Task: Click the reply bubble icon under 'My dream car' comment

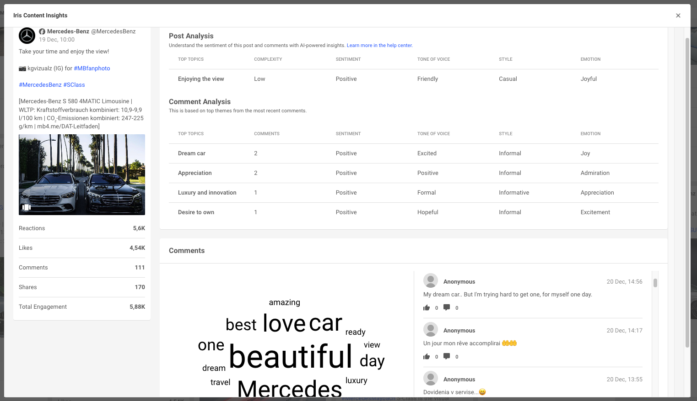Action: click(447, 307)
